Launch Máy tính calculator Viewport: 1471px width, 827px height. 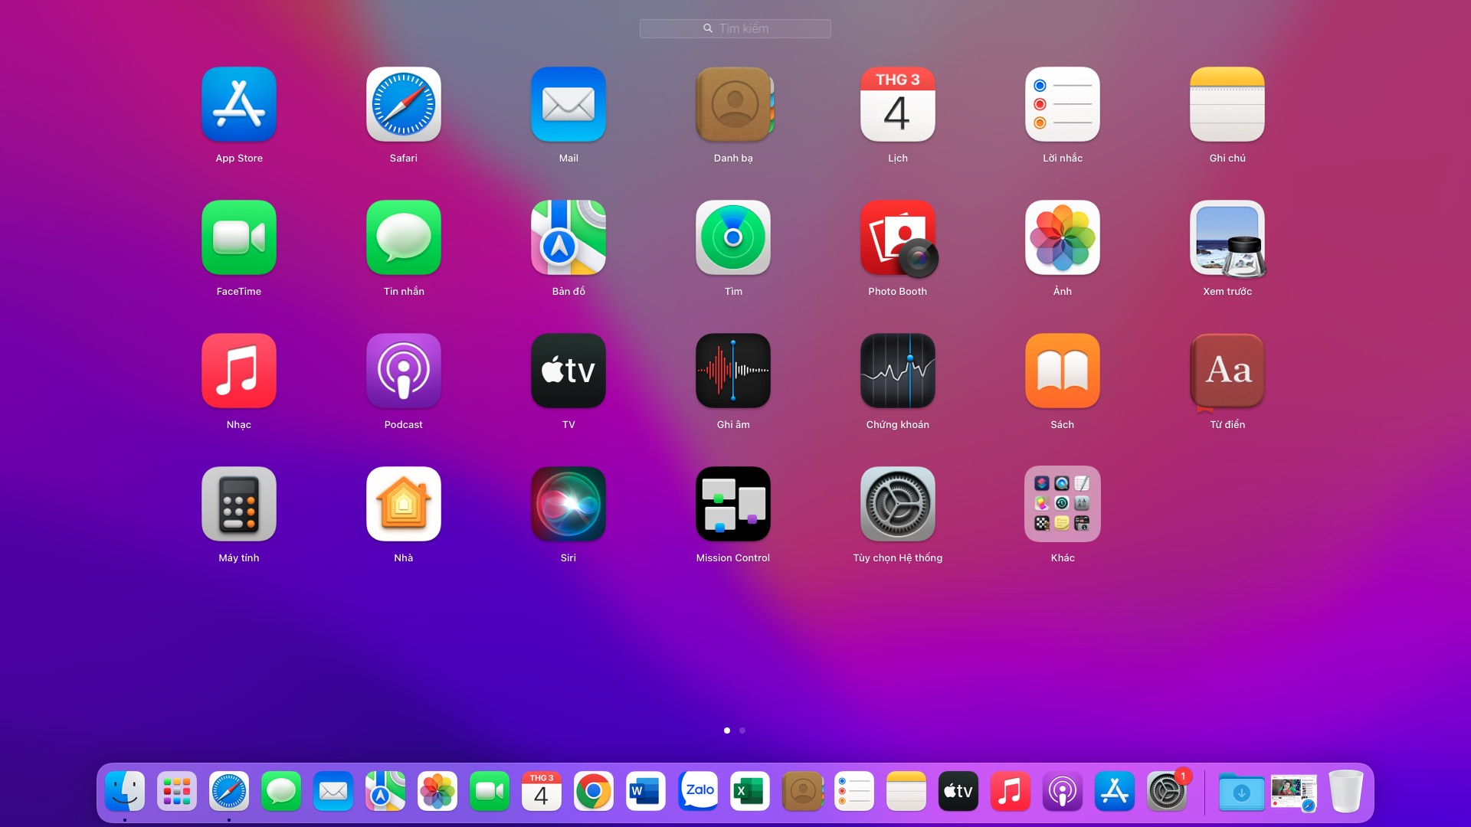[239, 504]
